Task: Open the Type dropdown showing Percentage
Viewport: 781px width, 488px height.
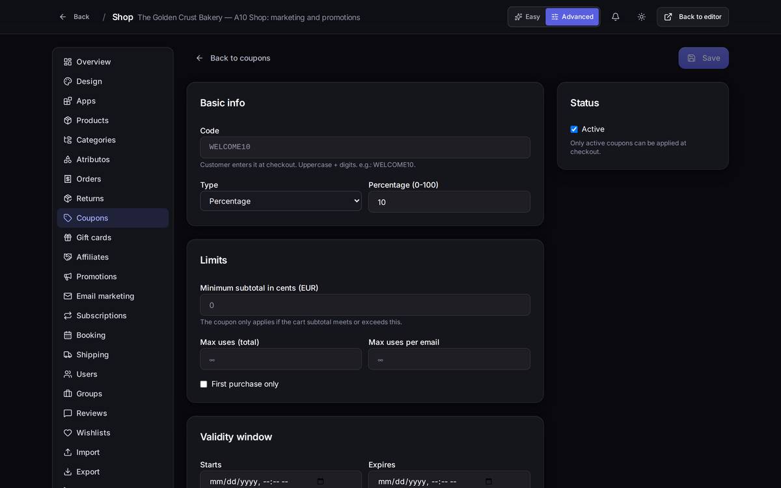Action: pyautogui.click(x=281, y=201)
